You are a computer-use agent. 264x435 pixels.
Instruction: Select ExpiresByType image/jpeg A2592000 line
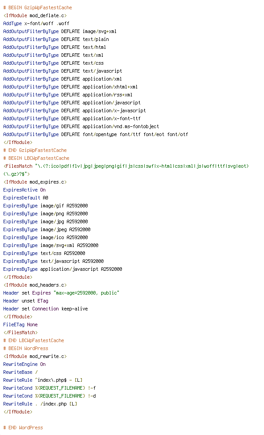click(47, 229)
